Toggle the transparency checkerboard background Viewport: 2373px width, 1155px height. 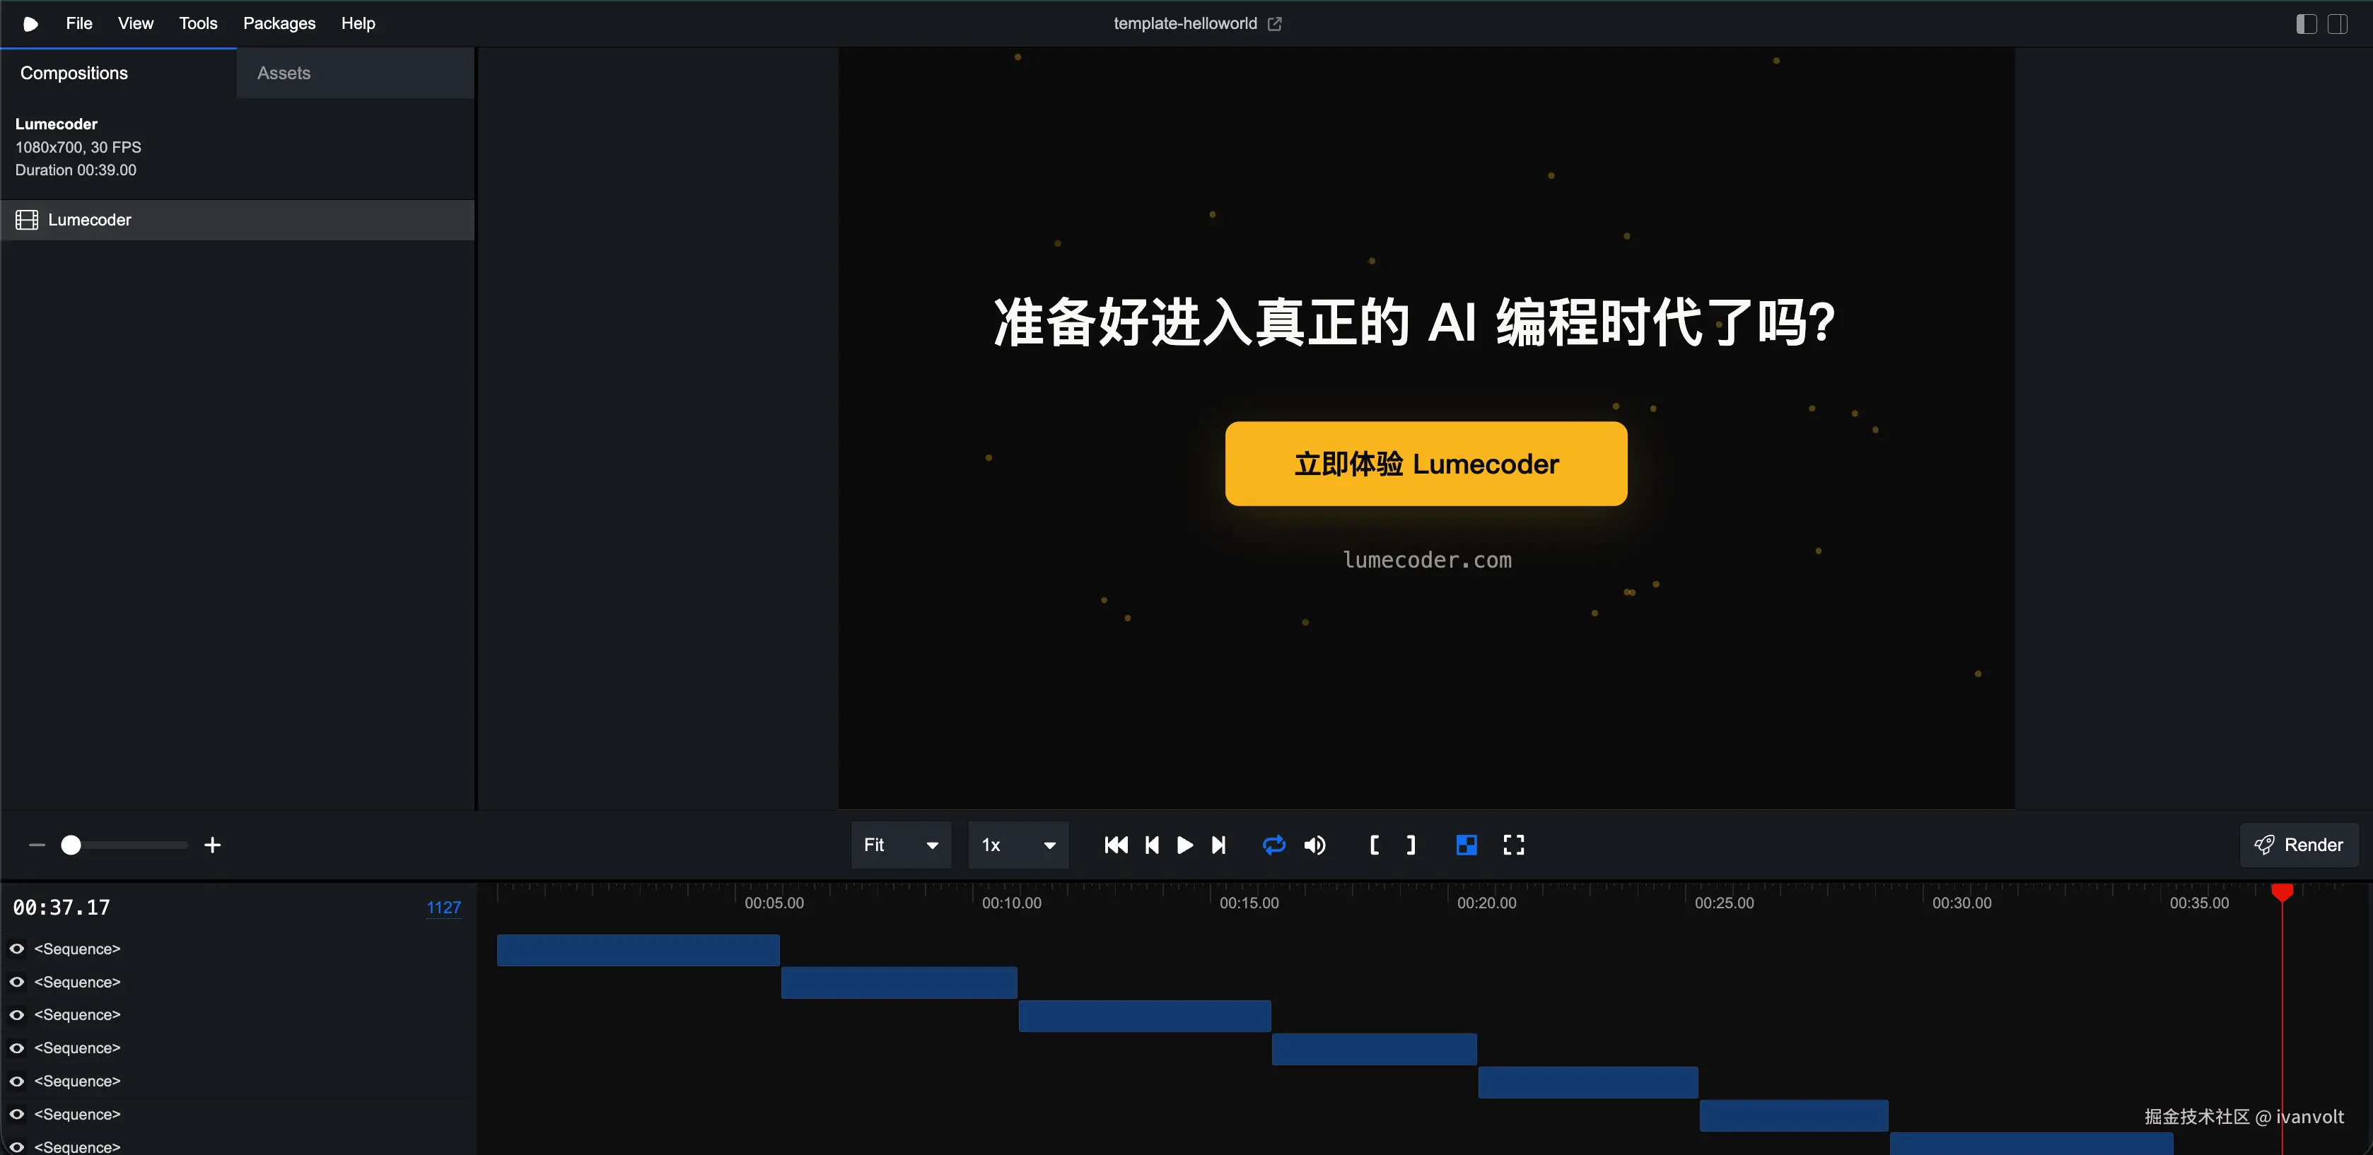click(1466, 845)
